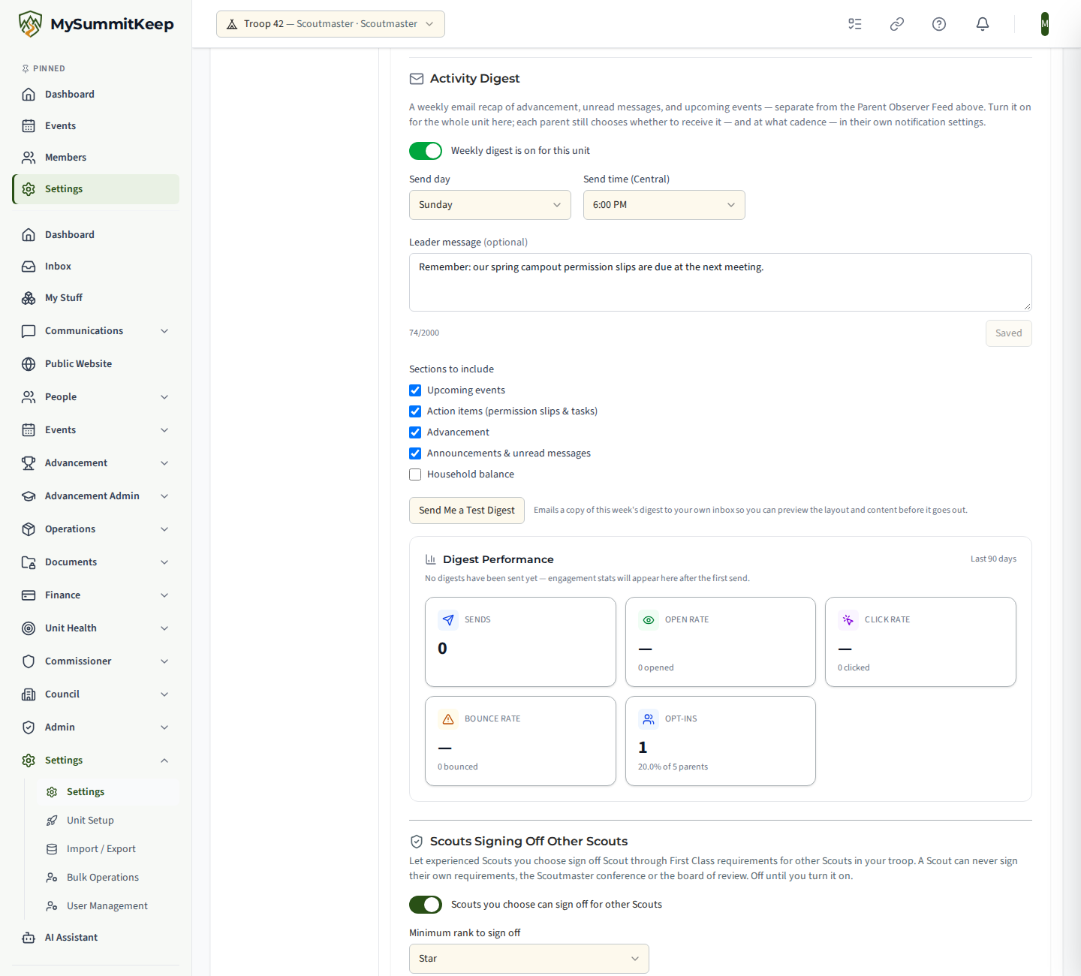
Task: Select the Settings submenu item
Action: tap(108, 792)
